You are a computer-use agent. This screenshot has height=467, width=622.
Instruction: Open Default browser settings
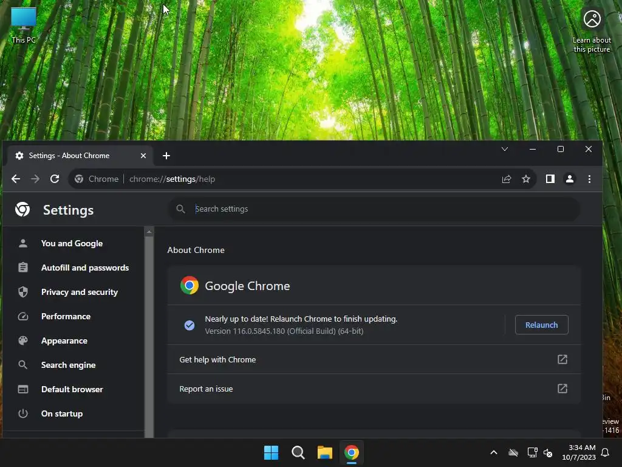click(73, 389)
